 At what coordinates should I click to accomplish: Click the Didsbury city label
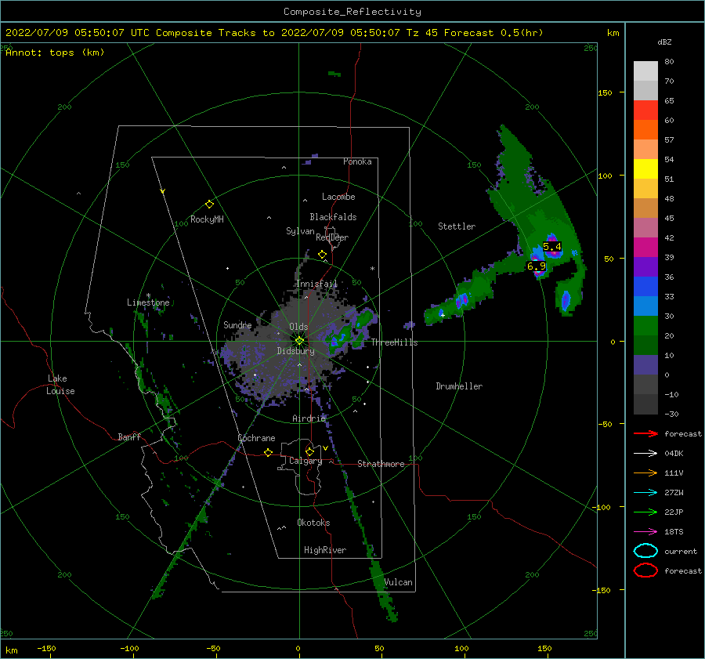pyautogui.click(x=295, y=351)
